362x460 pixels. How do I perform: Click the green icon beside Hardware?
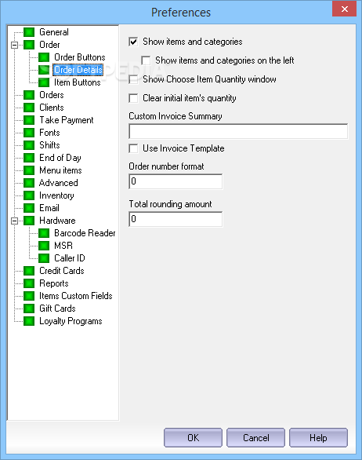click(29, 221)
